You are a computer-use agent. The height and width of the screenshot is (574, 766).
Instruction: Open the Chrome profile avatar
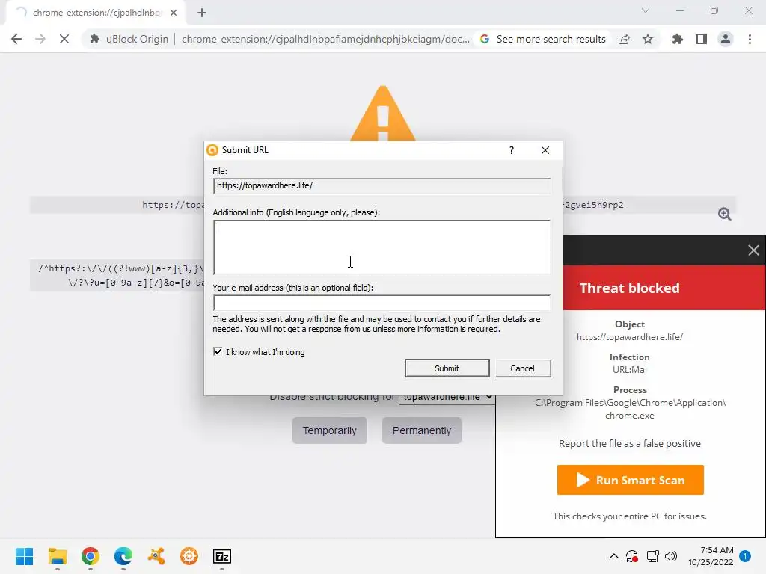[726, 39]
